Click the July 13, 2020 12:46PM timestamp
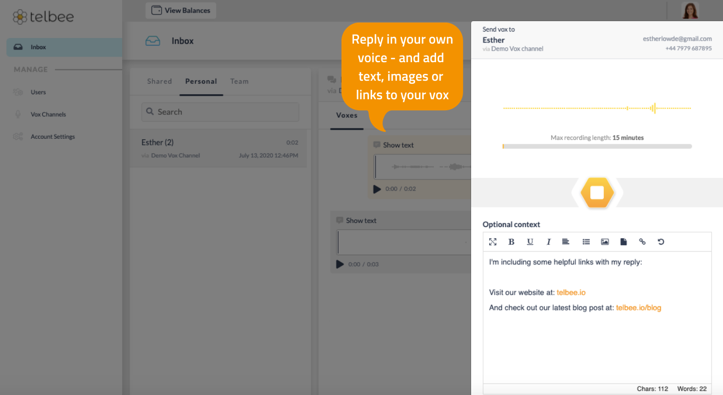 pyautogui.click(x=268, y=155)
